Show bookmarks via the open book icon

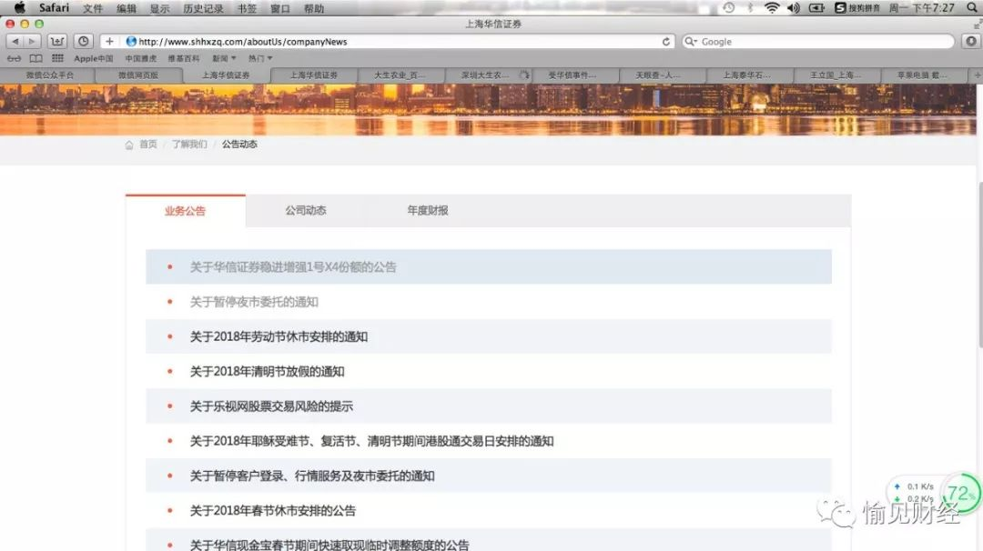(35, 58)
